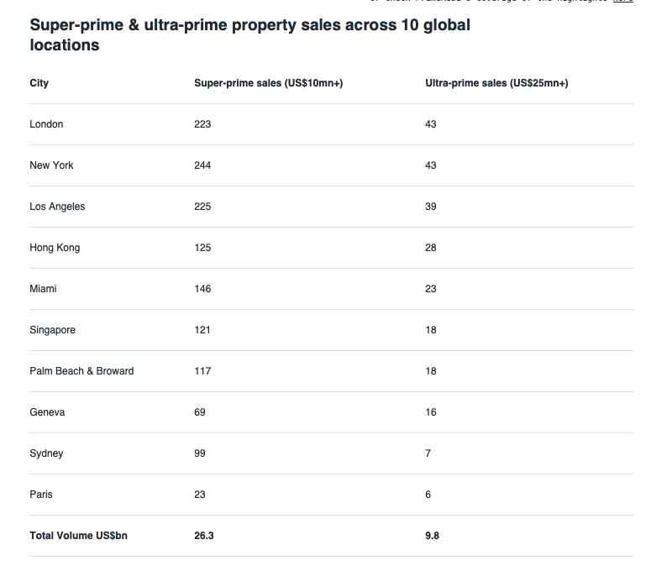Click the Palm Beach & Broward cell
672x571 pixels.
[x=81, y=371]
